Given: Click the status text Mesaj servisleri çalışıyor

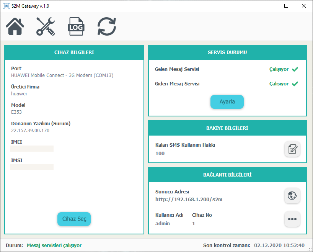Looking at the screenshot, I should pos(54,245).
